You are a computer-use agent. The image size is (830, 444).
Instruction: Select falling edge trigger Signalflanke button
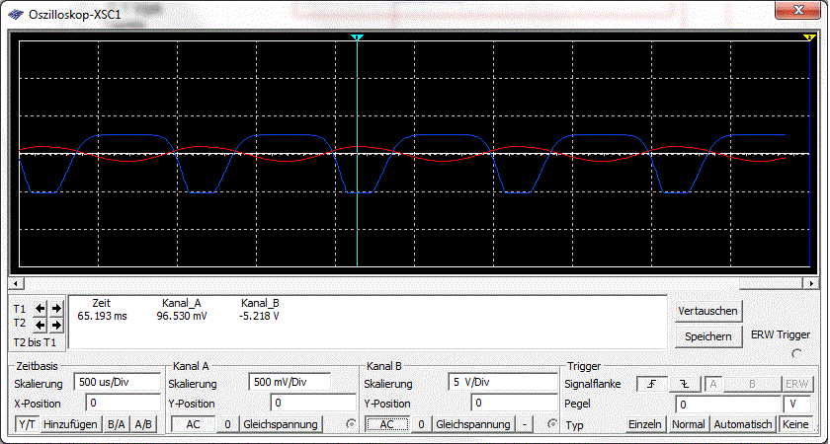(685, 384)
